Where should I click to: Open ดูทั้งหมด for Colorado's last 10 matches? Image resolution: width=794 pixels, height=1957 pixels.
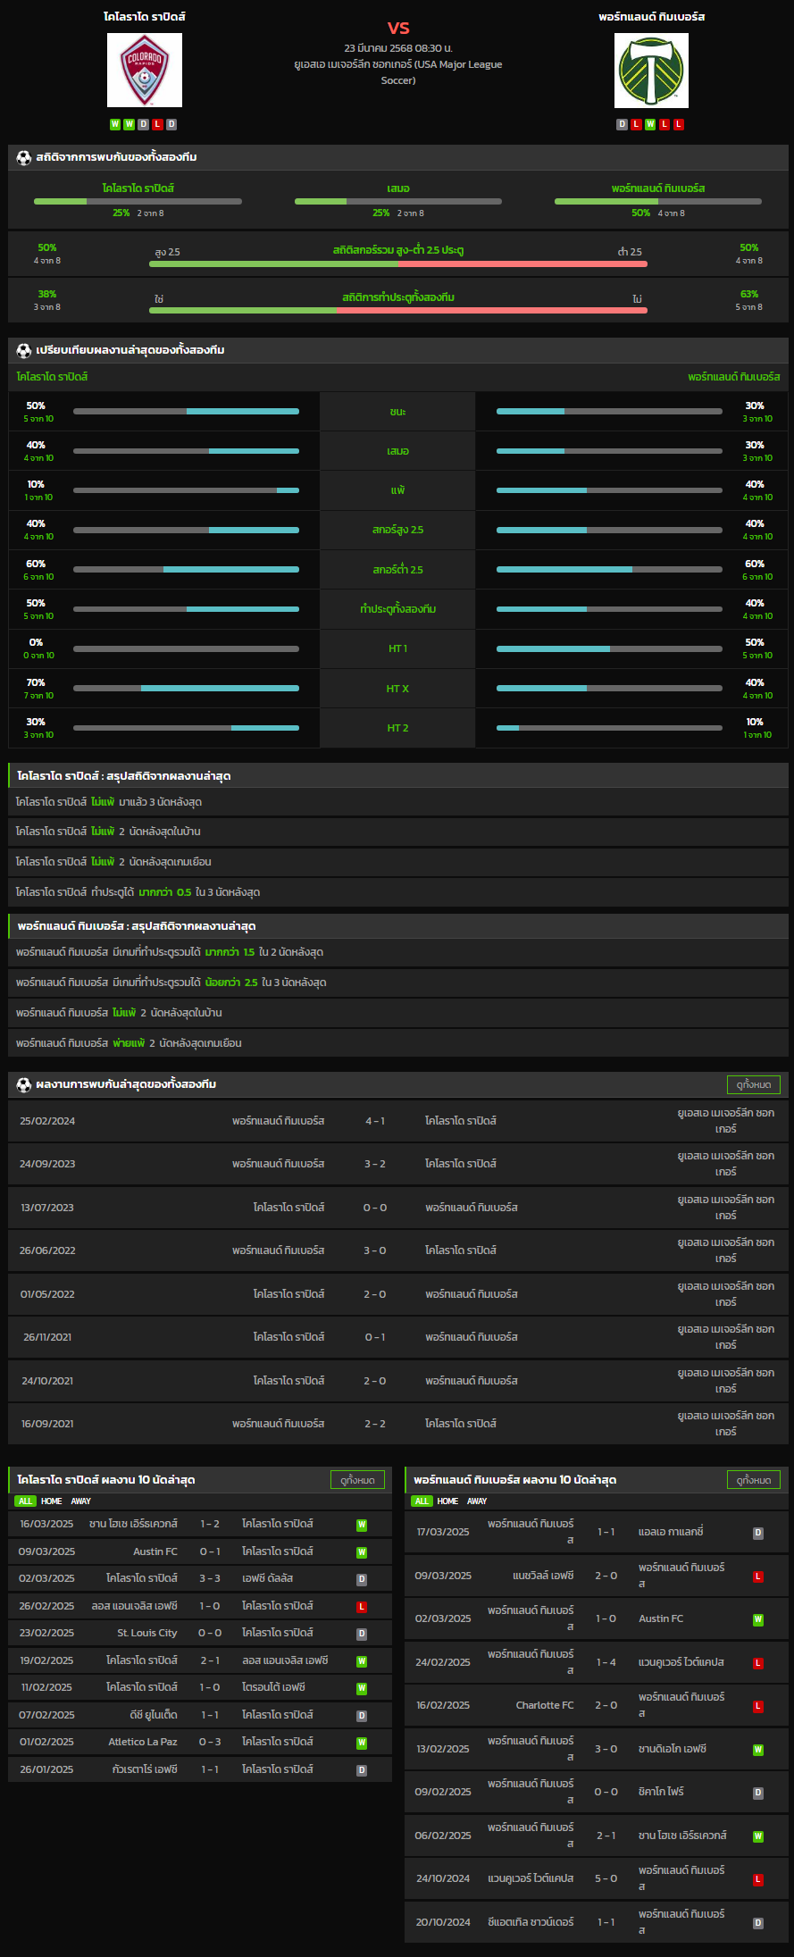point(357,1480)
